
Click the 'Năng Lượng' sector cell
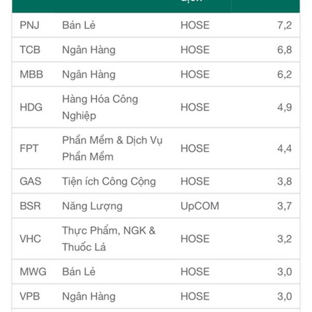coord(93,206)
